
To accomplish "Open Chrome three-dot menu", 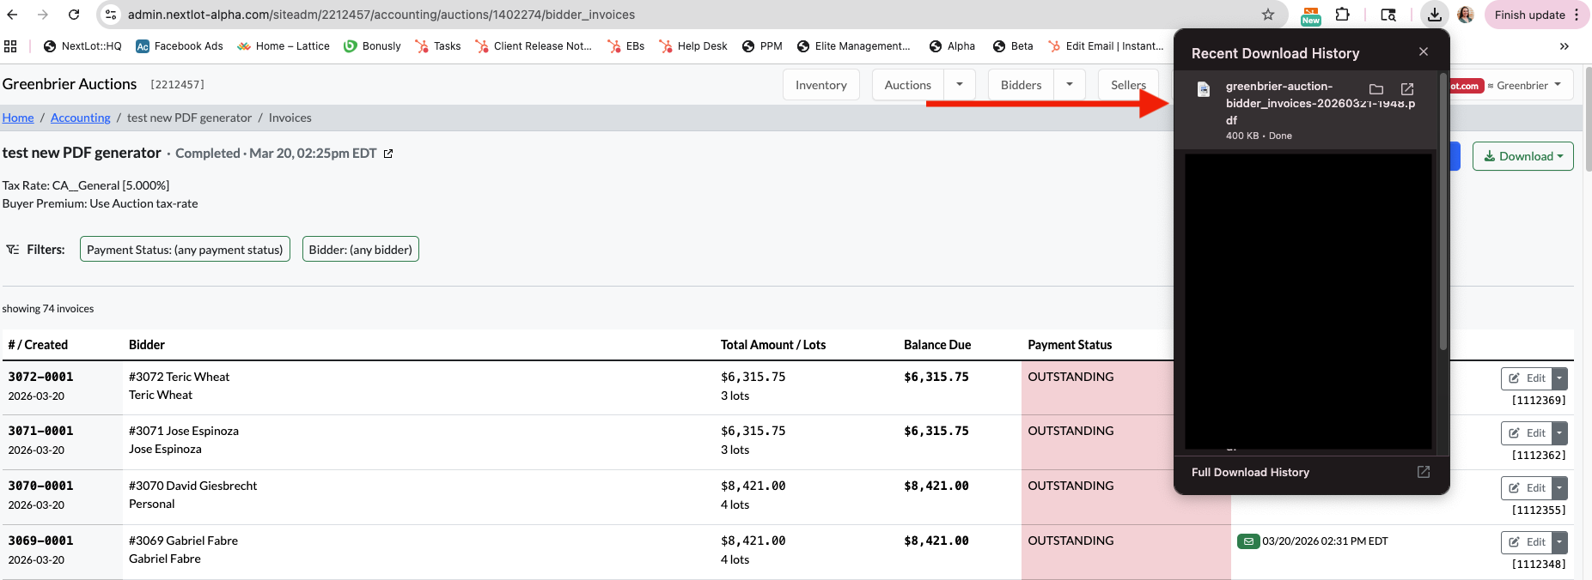I will (x=1577, y=15).
